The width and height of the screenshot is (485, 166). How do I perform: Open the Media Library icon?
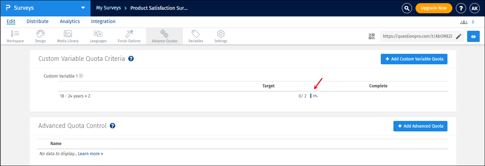pos(68,34)
